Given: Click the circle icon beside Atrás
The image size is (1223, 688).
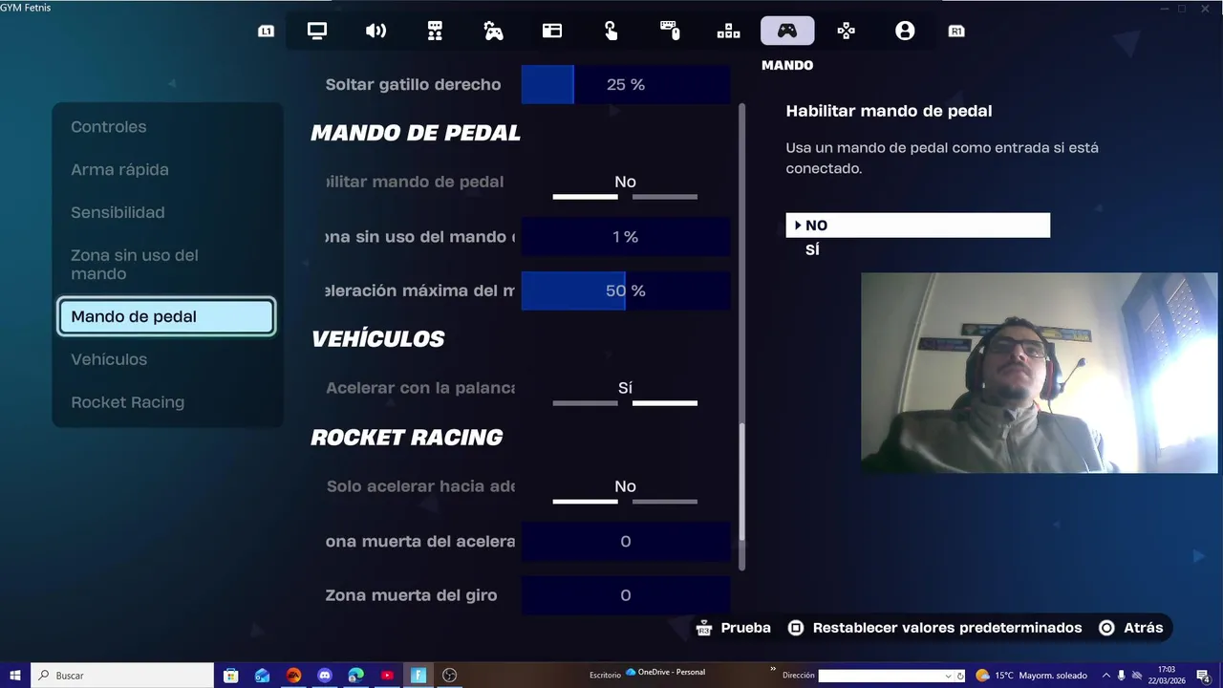Looking at the screenshot, I should tap(1106, 628).
